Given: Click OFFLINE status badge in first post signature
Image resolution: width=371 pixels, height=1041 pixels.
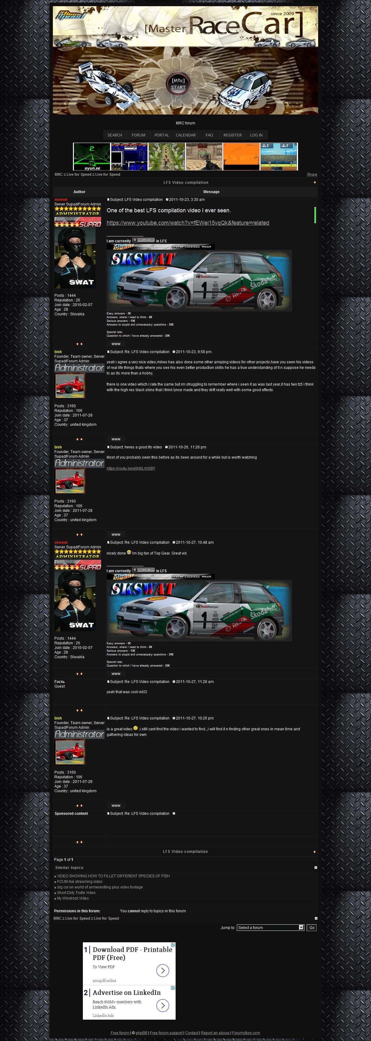Looking at the screenshot, I should point(143,240).
